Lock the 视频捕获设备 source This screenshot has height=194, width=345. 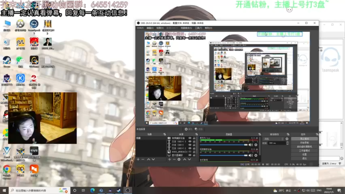[194, 138]
